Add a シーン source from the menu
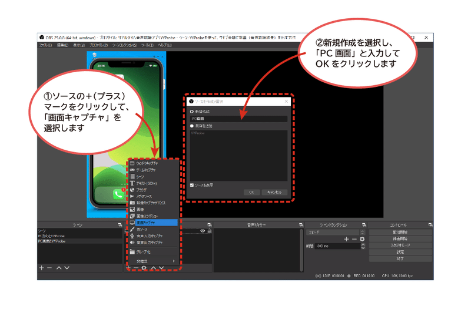 coord(153,176)
